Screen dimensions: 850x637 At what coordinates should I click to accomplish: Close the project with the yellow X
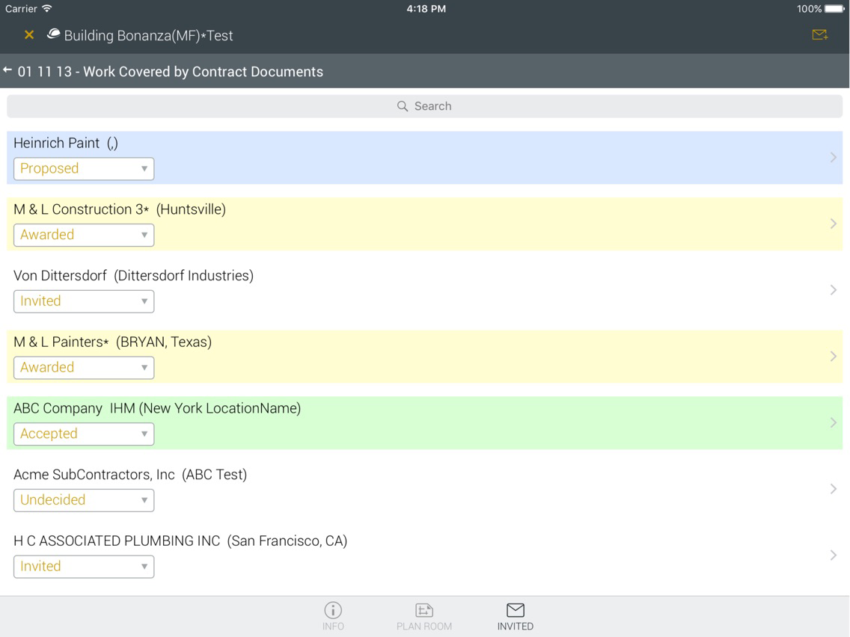click(x=29, y=35)
